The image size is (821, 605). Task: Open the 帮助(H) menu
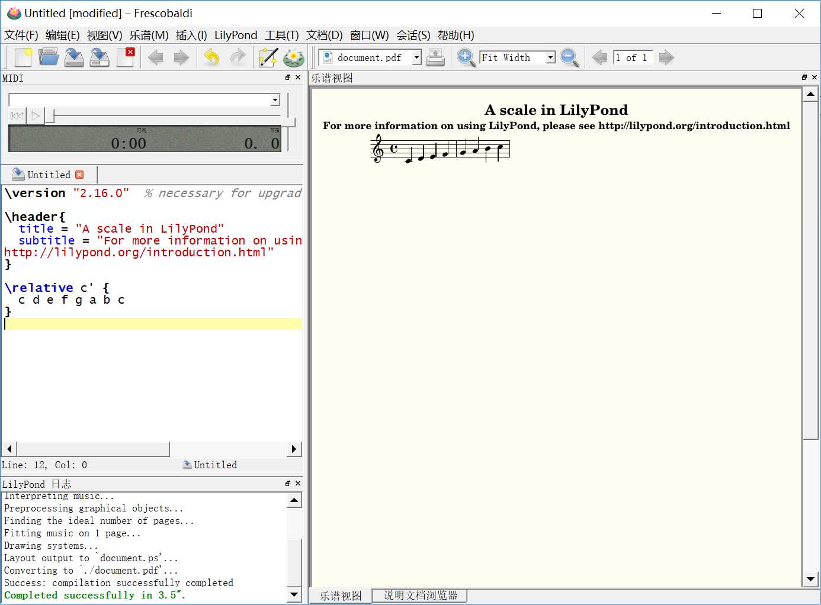point(456,36)
